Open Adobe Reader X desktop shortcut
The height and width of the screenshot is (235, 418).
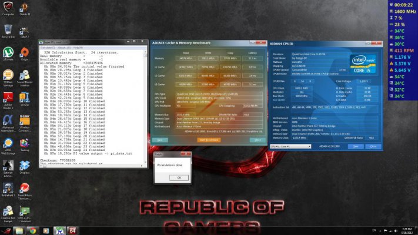point(8,100)
